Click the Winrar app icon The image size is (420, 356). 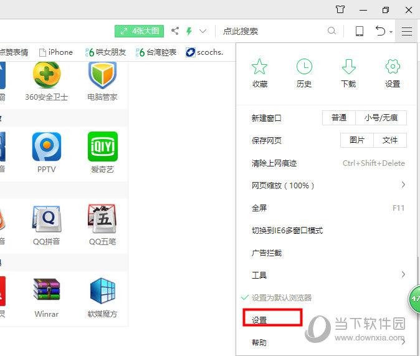coord(47,289)
